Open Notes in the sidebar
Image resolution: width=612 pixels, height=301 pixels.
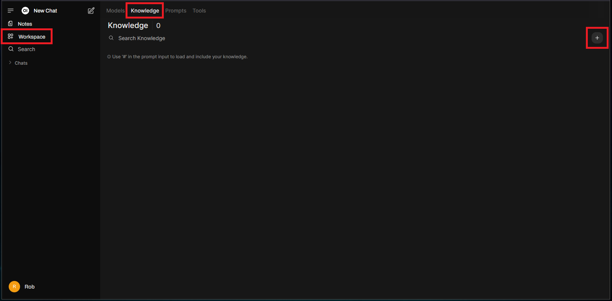25,24
